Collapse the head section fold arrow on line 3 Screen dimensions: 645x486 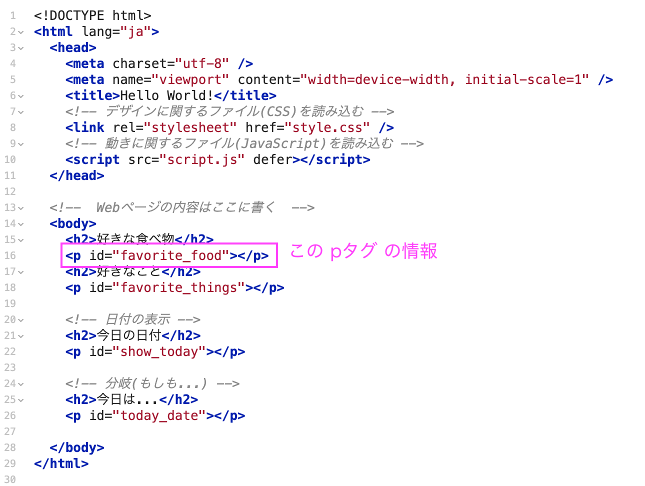point(21,48)
